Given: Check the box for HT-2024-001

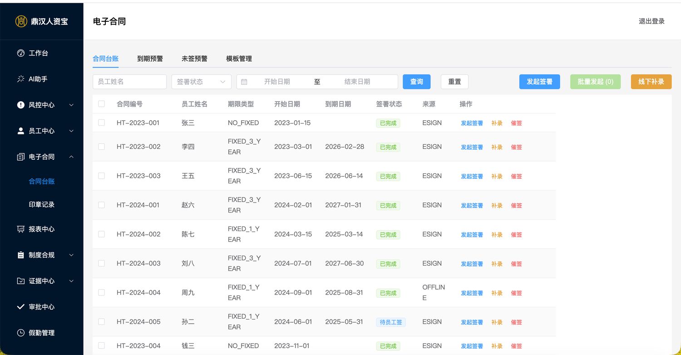Looking at the screenshot, I should 101,205.
